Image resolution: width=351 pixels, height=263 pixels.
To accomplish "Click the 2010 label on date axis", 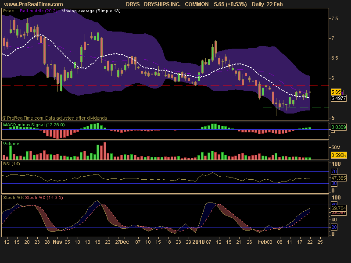I will pos(199,242).
